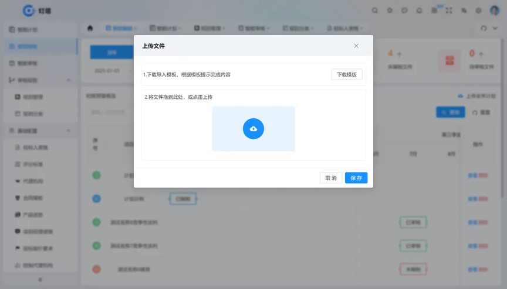
Task: Open the user avatar menu
Action: pyautogui.click(x=495, y=11)
